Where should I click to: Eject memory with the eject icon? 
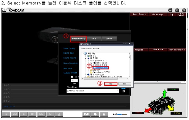point(59,114)
